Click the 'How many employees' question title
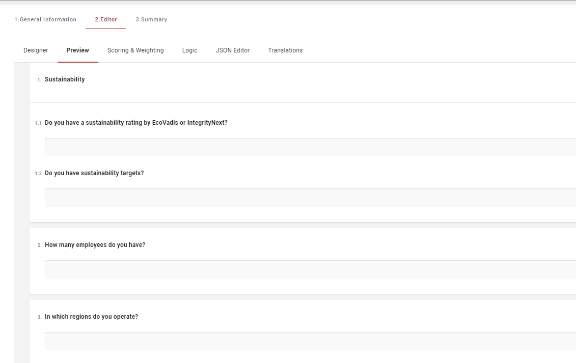576x363 pixels. click(95, 245)
